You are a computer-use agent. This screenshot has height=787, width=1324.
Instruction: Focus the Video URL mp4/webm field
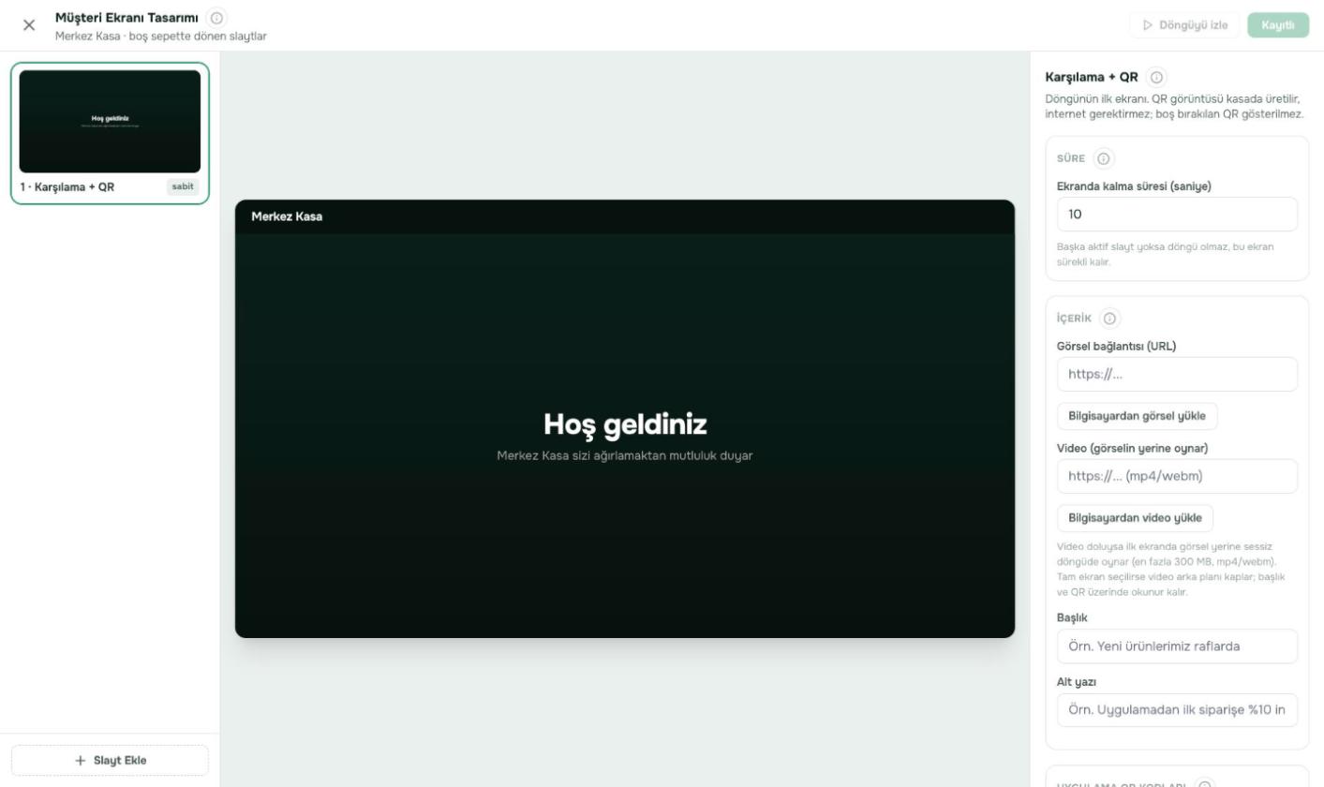pyautogui.click(x=1177, y=476)
